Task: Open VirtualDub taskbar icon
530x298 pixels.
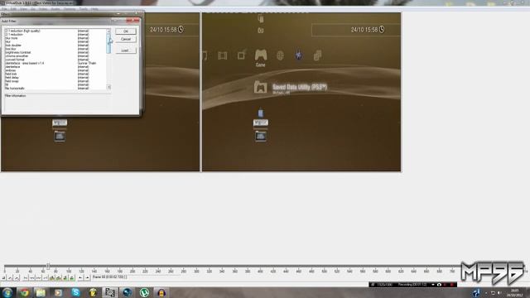Action: pyautogui.click(x=109, y=292)
